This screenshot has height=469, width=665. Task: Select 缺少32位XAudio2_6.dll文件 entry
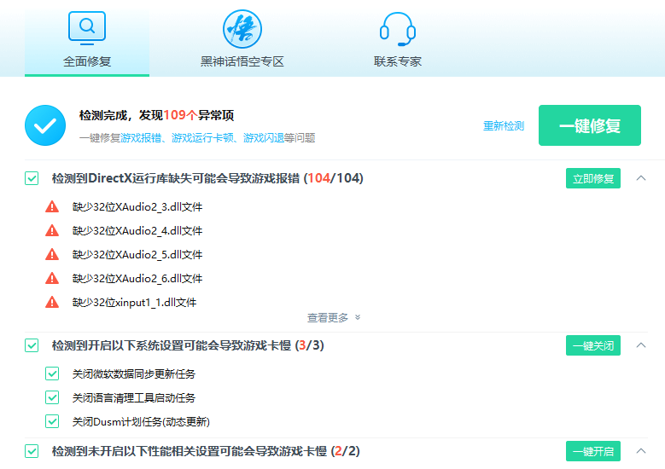coord(137,278)
